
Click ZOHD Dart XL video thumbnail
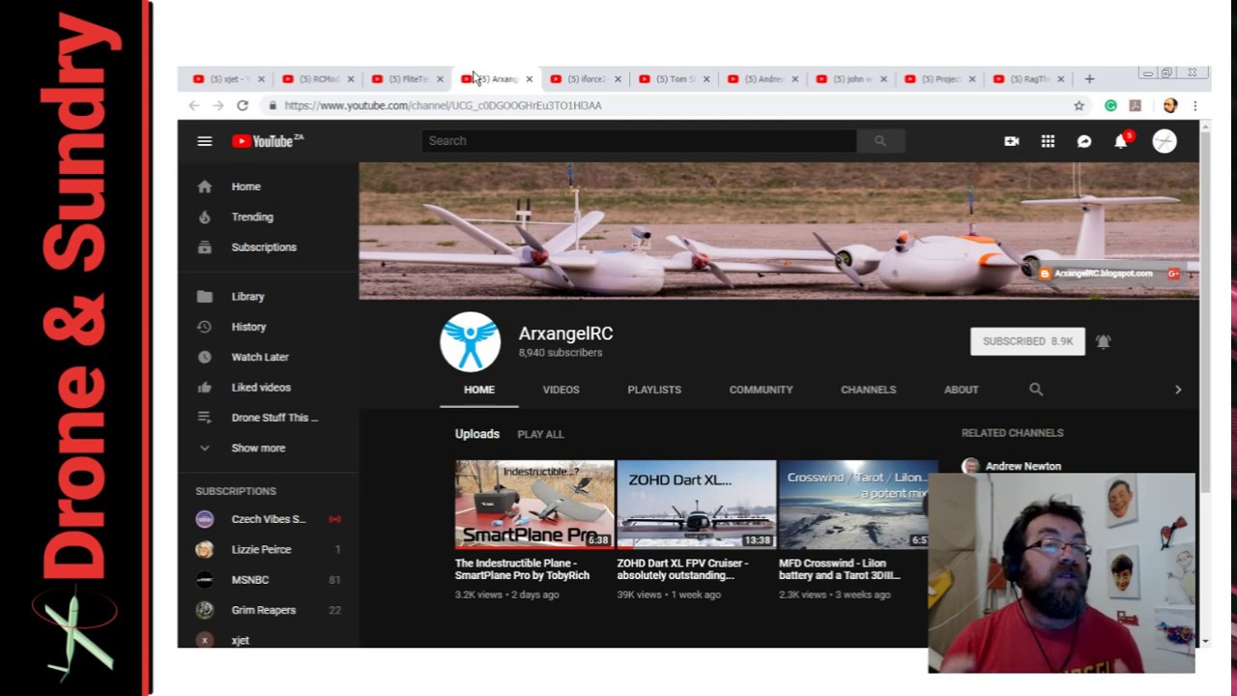(x=697, y=505)
